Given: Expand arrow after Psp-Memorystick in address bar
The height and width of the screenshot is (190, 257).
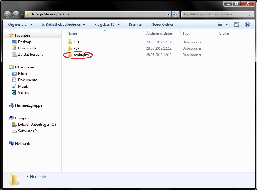Looking at the screenshot, I should point(68,15).
